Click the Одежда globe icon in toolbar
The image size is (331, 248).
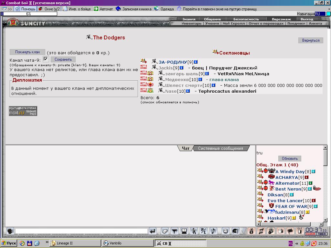click(156, 9)
